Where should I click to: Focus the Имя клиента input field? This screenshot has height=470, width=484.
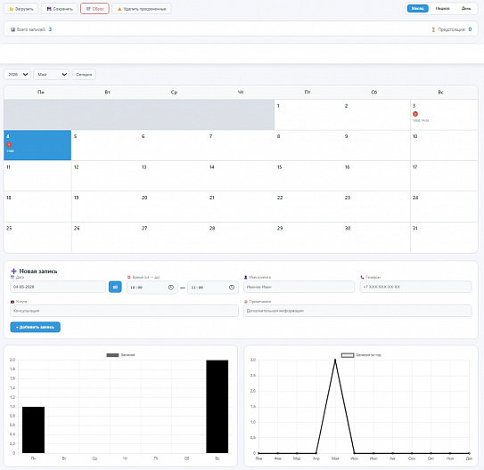(299, 287)
